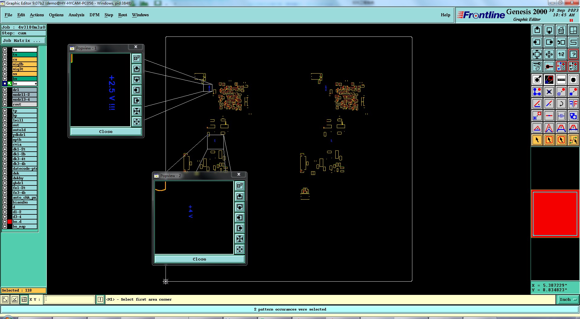Click the mirror F icon
The width and height of the screenshot is (580, 319).
[573, 104]
